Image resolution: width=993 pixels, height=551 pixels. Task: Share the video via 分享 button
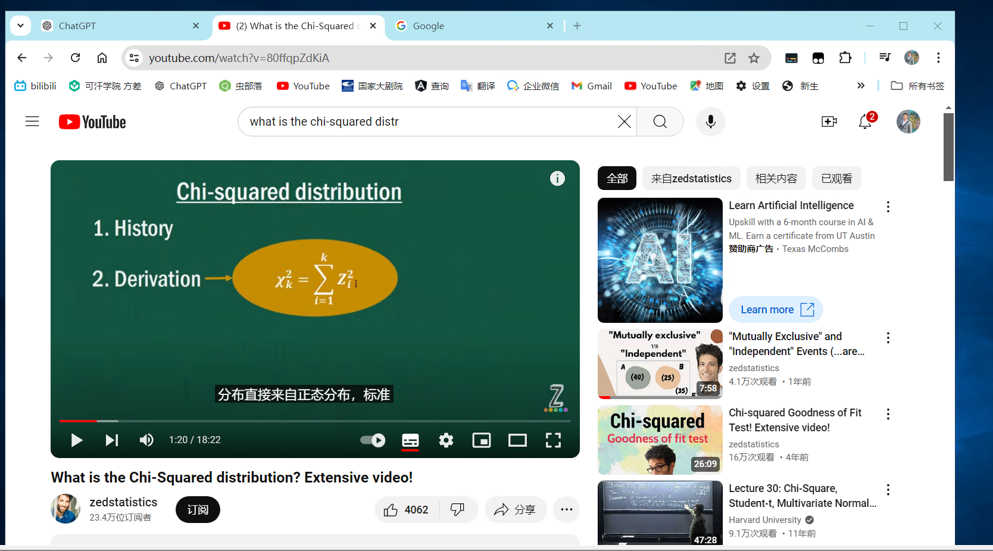(x=516, y=510)
